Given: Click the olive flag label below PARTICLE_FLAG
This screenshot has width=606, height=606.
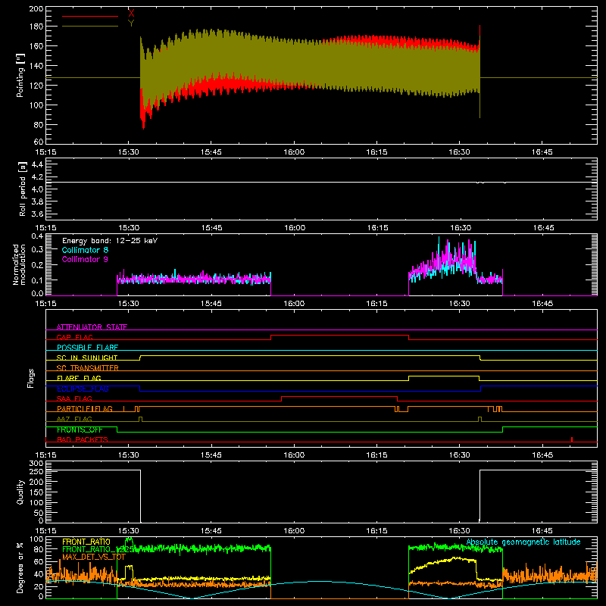Looking at the screenshot, I should click(74, 419).
